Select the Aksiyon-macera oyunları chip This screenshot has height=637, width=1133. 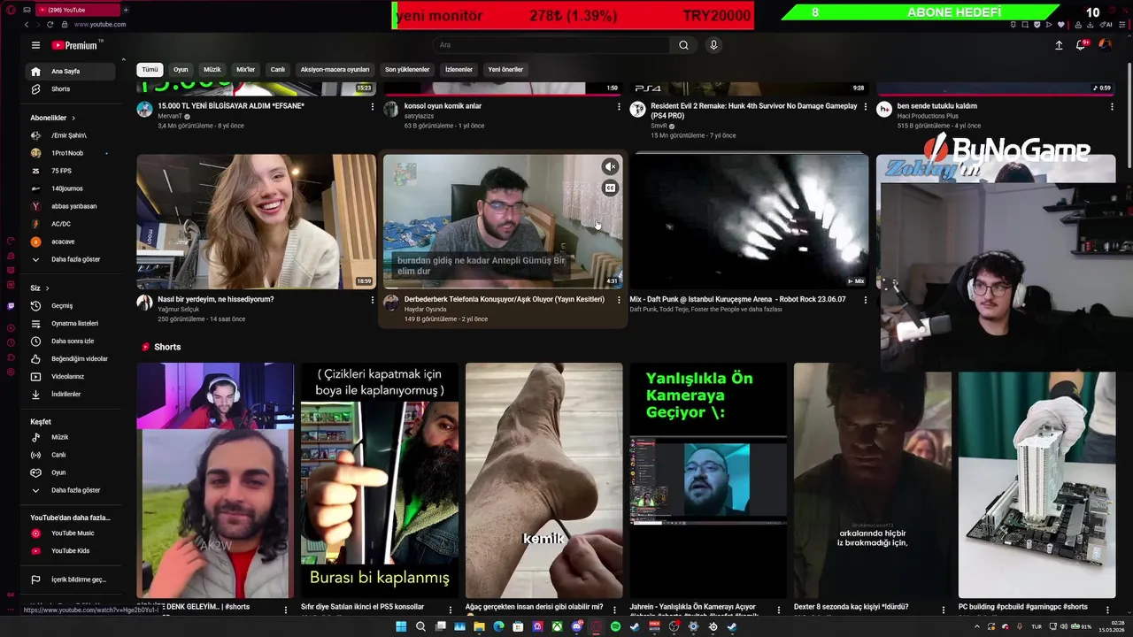335,70
